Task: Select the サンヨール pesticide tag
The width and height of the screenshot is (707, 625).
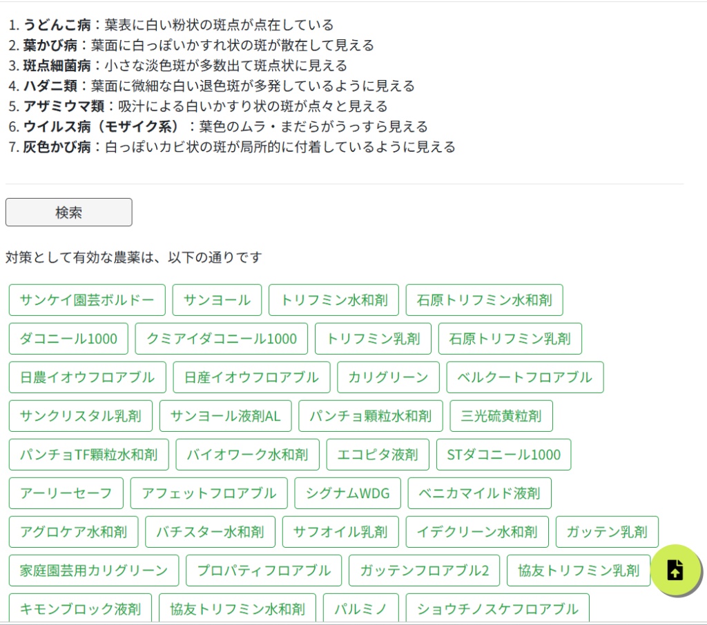Action: pyautogui.click(x=217, y=300)
